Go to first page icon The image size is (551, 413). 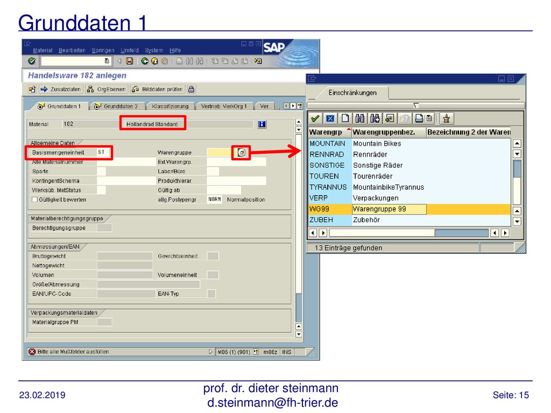tap(214, 61)
